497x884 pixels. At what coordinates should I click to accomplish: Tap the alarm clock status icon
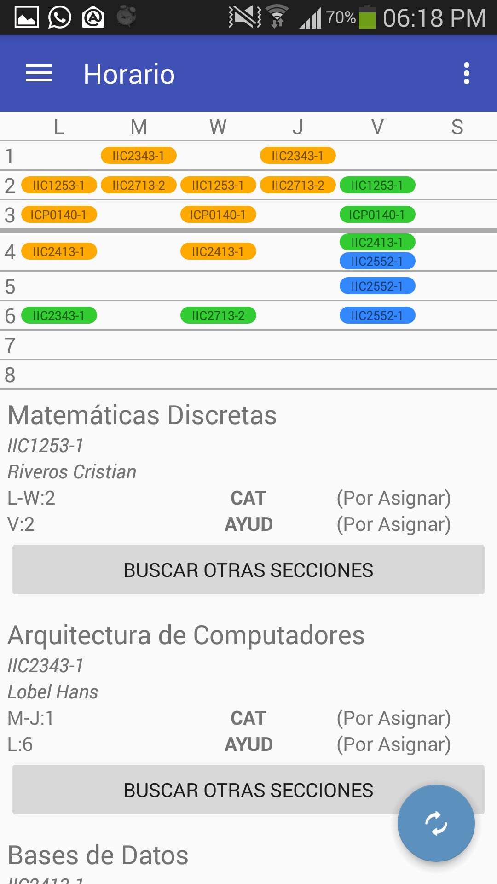(126, 17)
